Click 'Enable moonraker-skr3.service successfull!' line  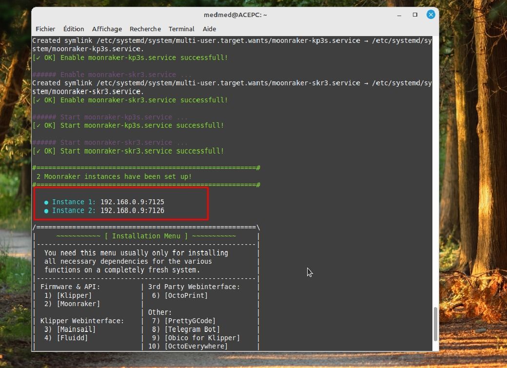click(x=130, y=100)
